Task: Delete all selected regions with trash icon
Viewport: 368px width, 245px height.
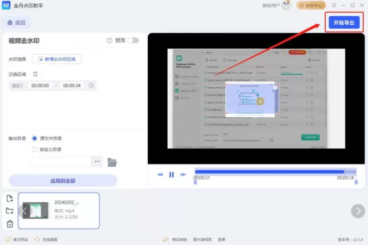Action: (35, 74)
